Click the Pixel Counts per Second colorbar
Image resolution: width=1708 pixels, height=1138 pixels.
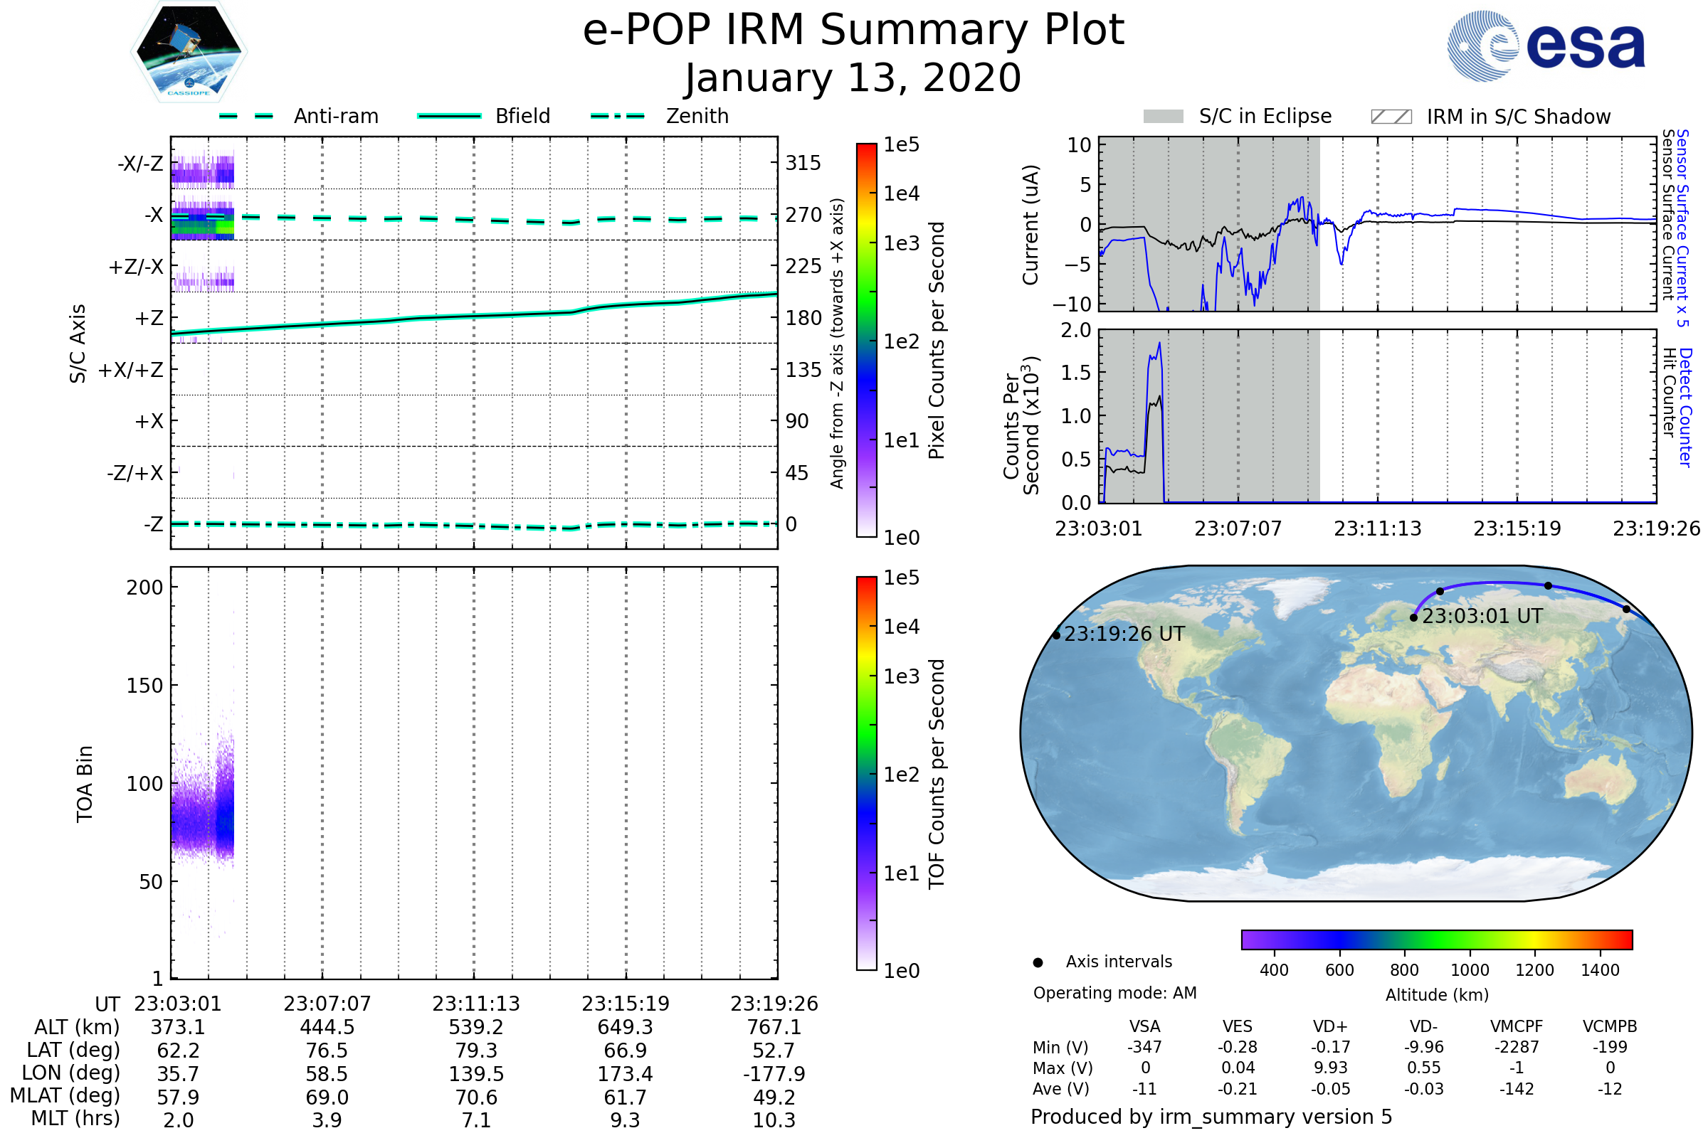pyautogui.click(x=866, y=341)
